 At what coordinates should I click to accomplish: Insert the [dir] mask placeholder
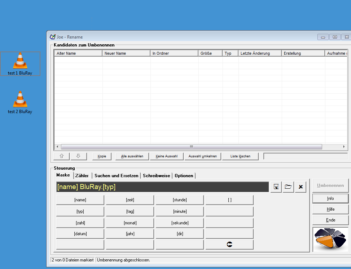[180, 234]
